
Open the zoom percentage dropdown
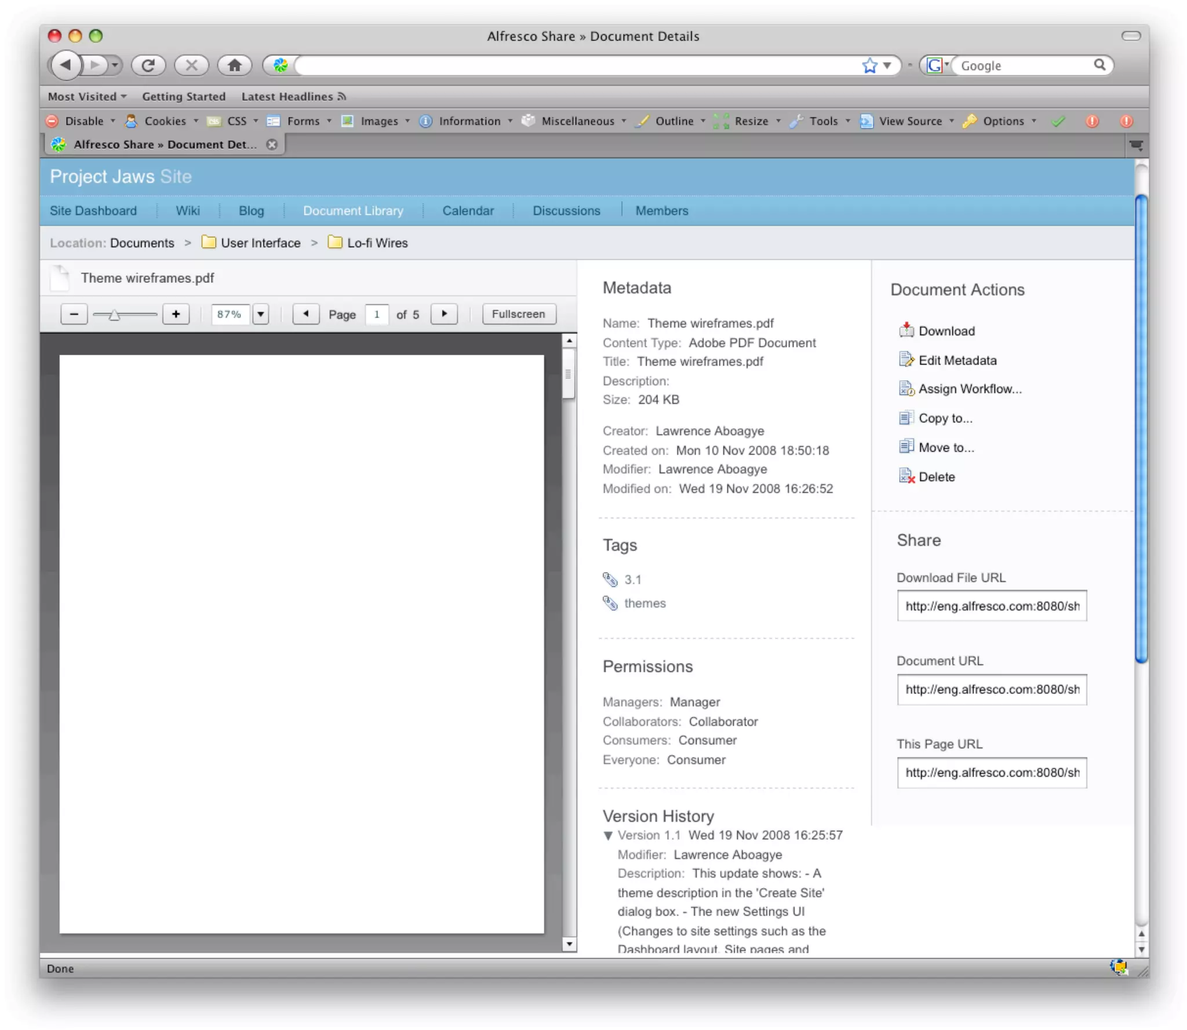[261, 314]
